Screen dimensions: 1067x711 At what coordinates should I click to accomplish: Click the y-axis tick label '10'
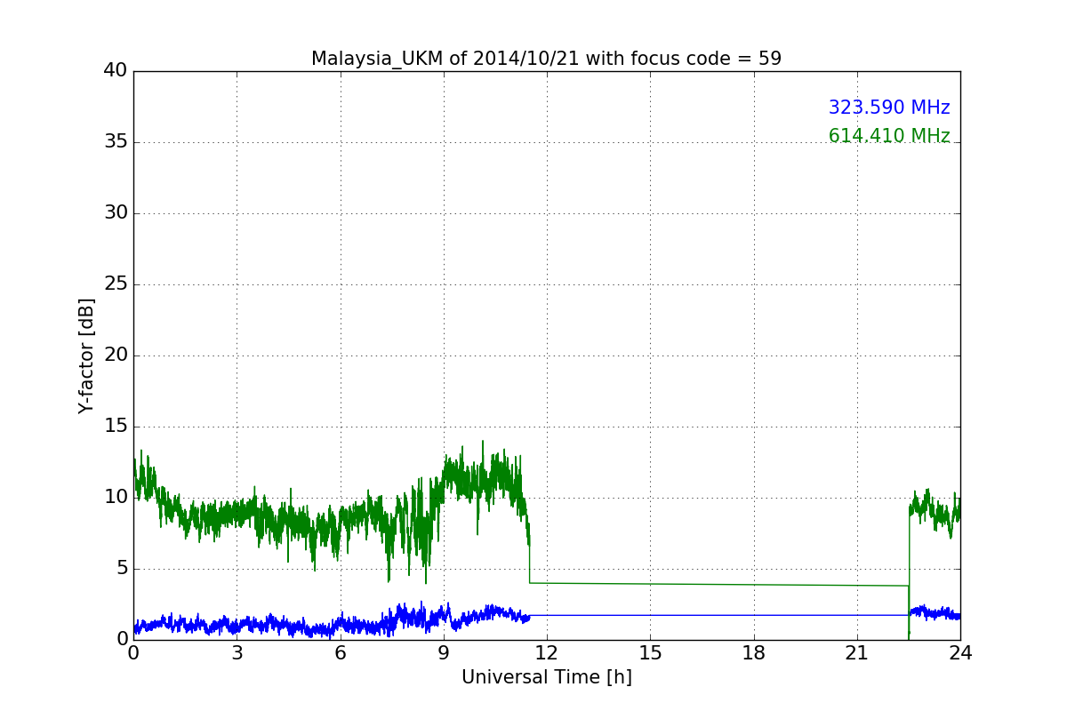pos(116,498)
